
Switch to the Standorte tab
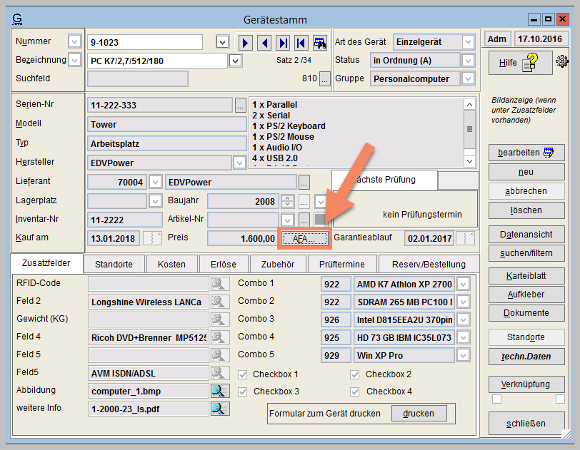(x=114, y=264)
